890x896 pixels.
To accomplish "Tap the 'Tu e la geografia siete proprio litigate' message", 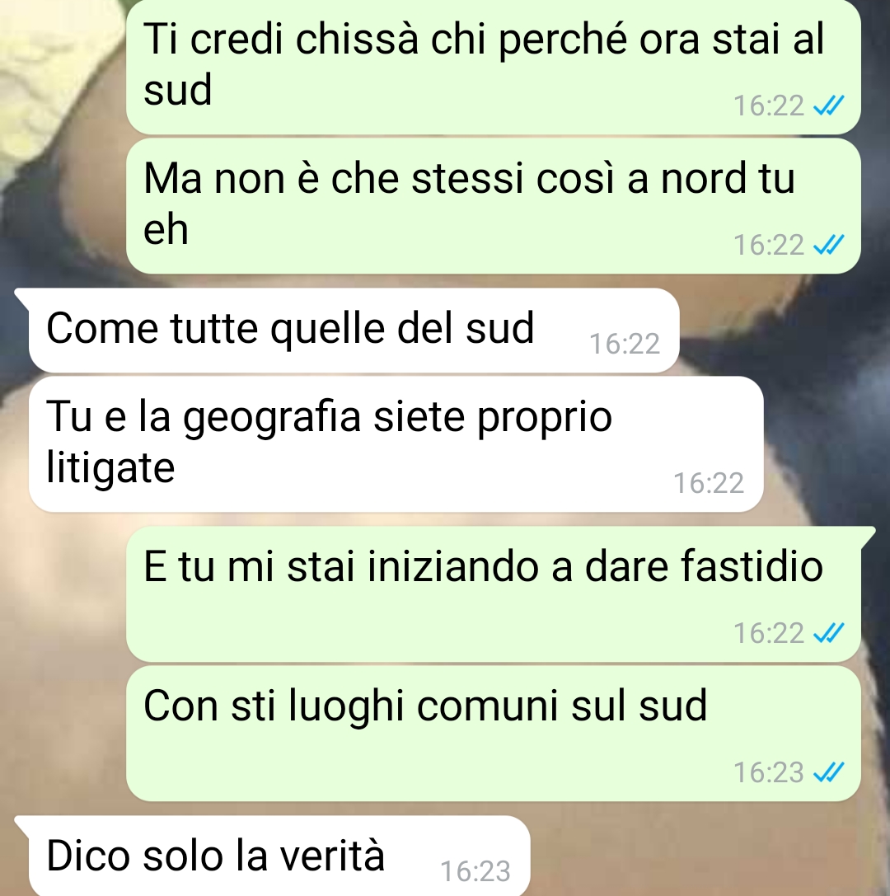I will click(x=396, y=444).
